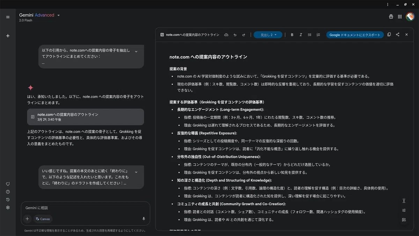The height and width of the screenshot is (236, 419).
Task: Open the Help question mark icon
Action: click(8, 192)
